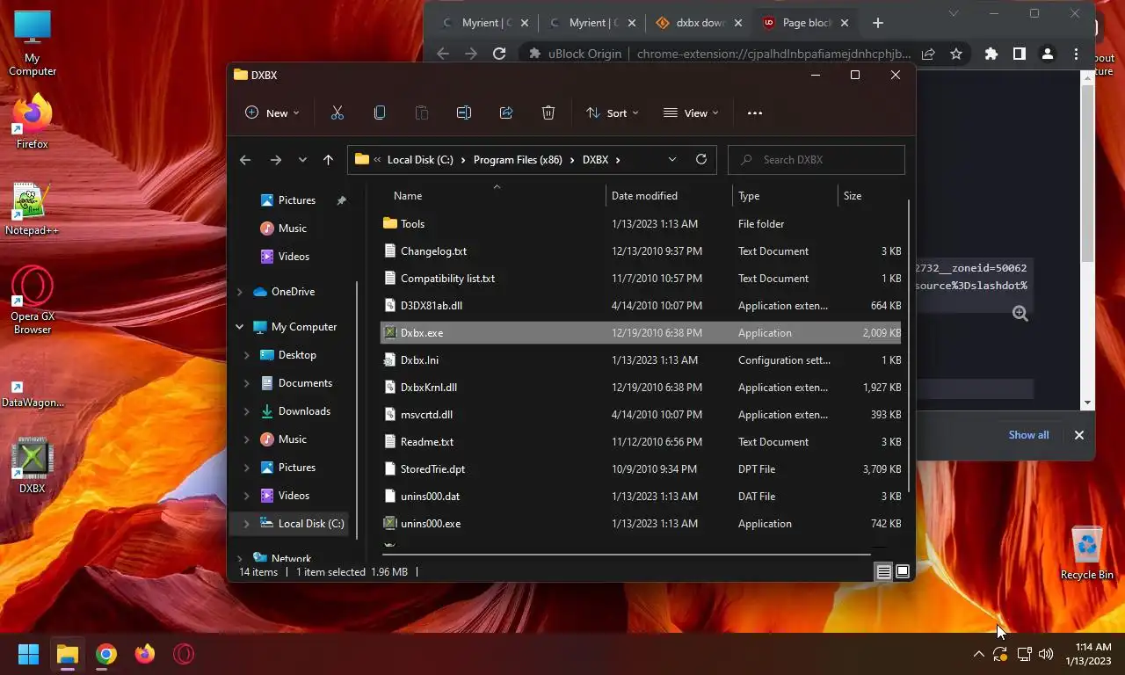Open the New dropdown in Explorer toolbar
Screen dimensions: 1125x675
[x=272, y=112]
